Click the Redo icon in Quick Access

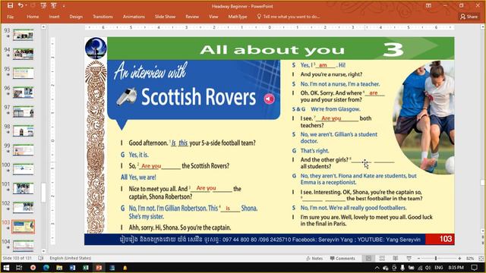33,5
